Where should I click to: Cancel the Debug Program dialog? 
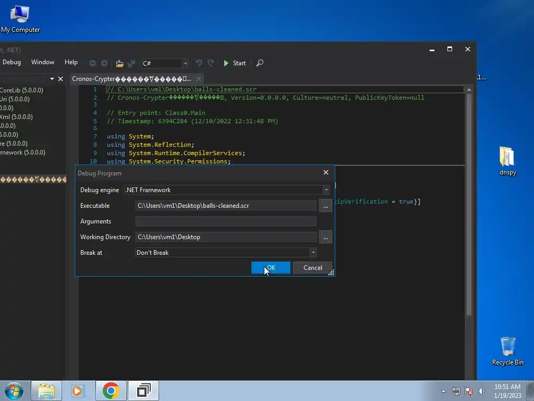313,268
